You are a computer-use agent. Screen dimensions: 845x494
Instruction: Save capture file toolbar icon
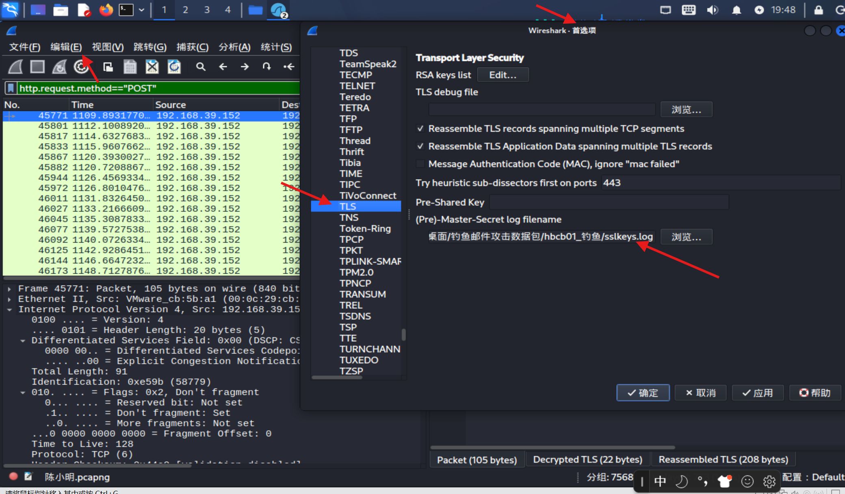click(x=130, y=67)
